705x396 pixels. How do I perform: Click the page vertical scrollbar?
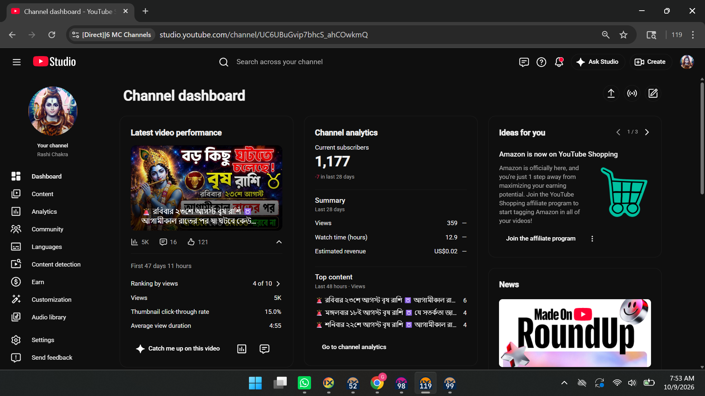coord(702,139)
